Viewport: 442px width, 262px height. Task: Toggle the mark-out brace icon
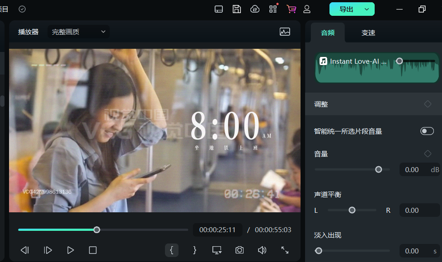point(194,250)
